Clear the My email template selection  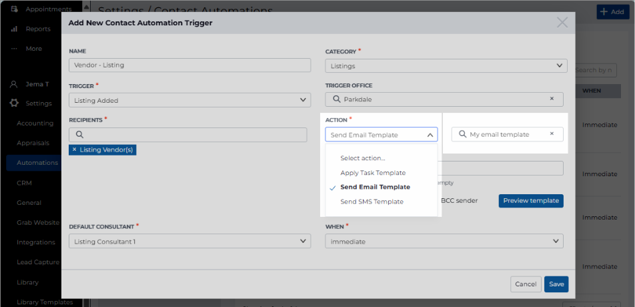tap(552, 133)
